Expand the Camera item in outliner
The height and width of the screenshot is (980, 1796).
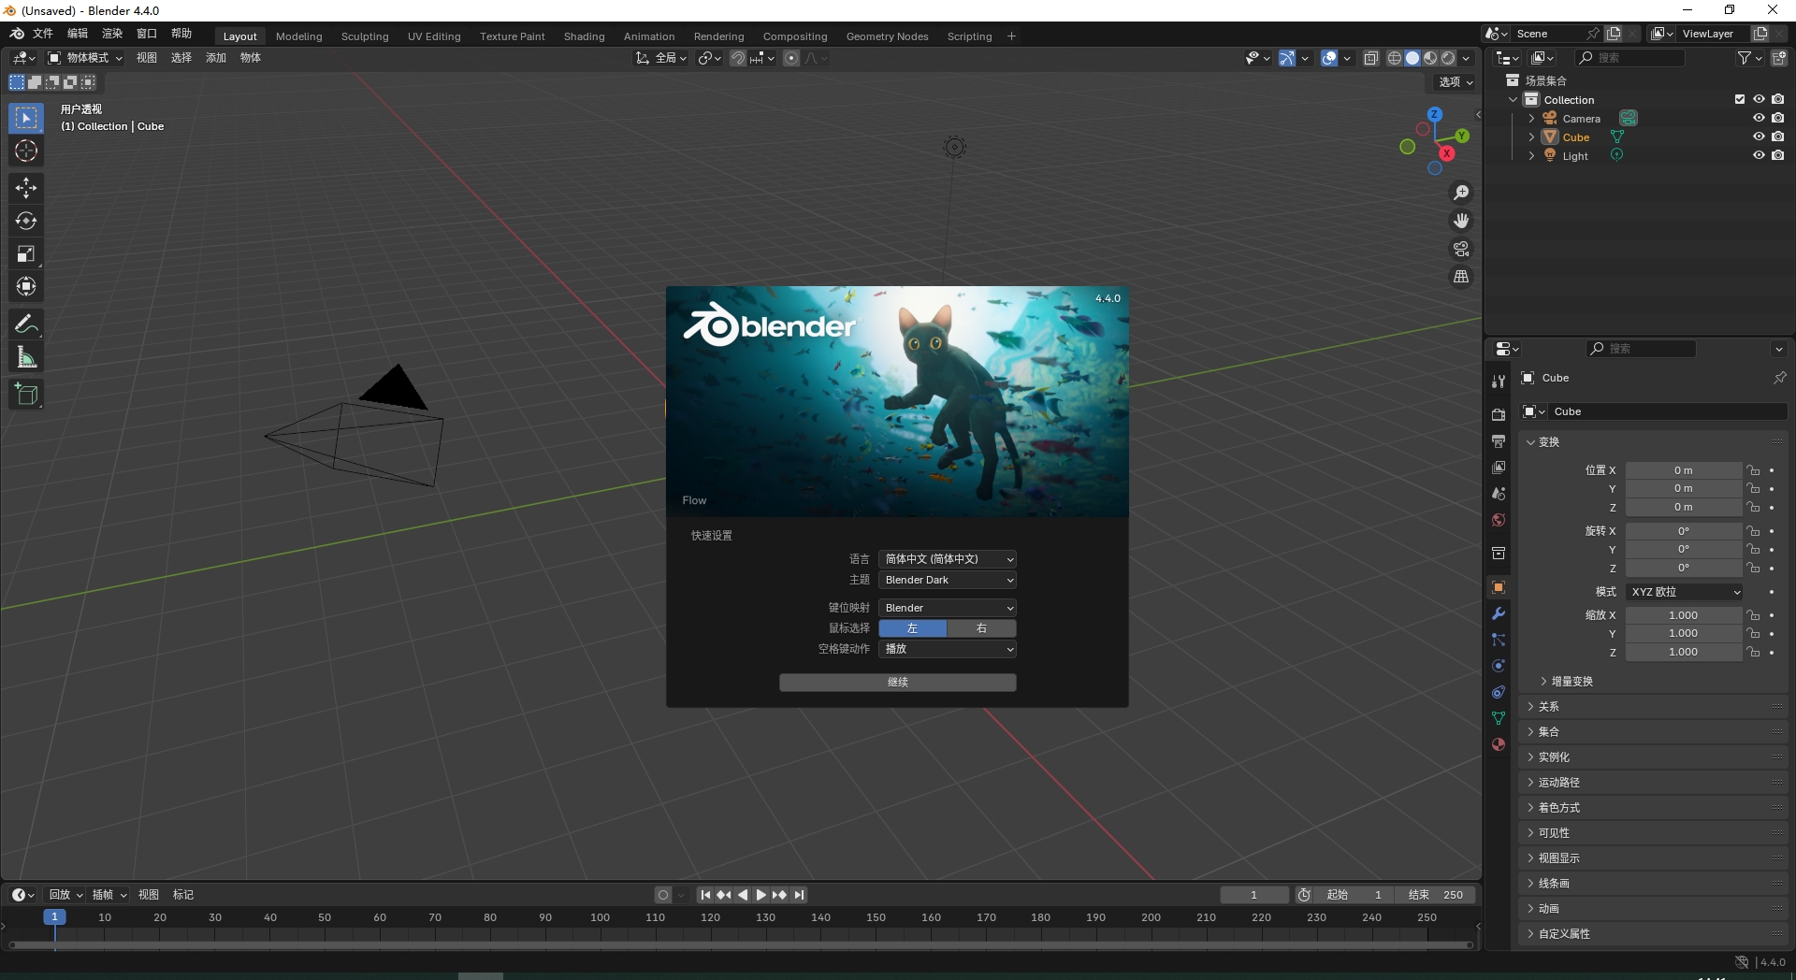coord(1531,118)
